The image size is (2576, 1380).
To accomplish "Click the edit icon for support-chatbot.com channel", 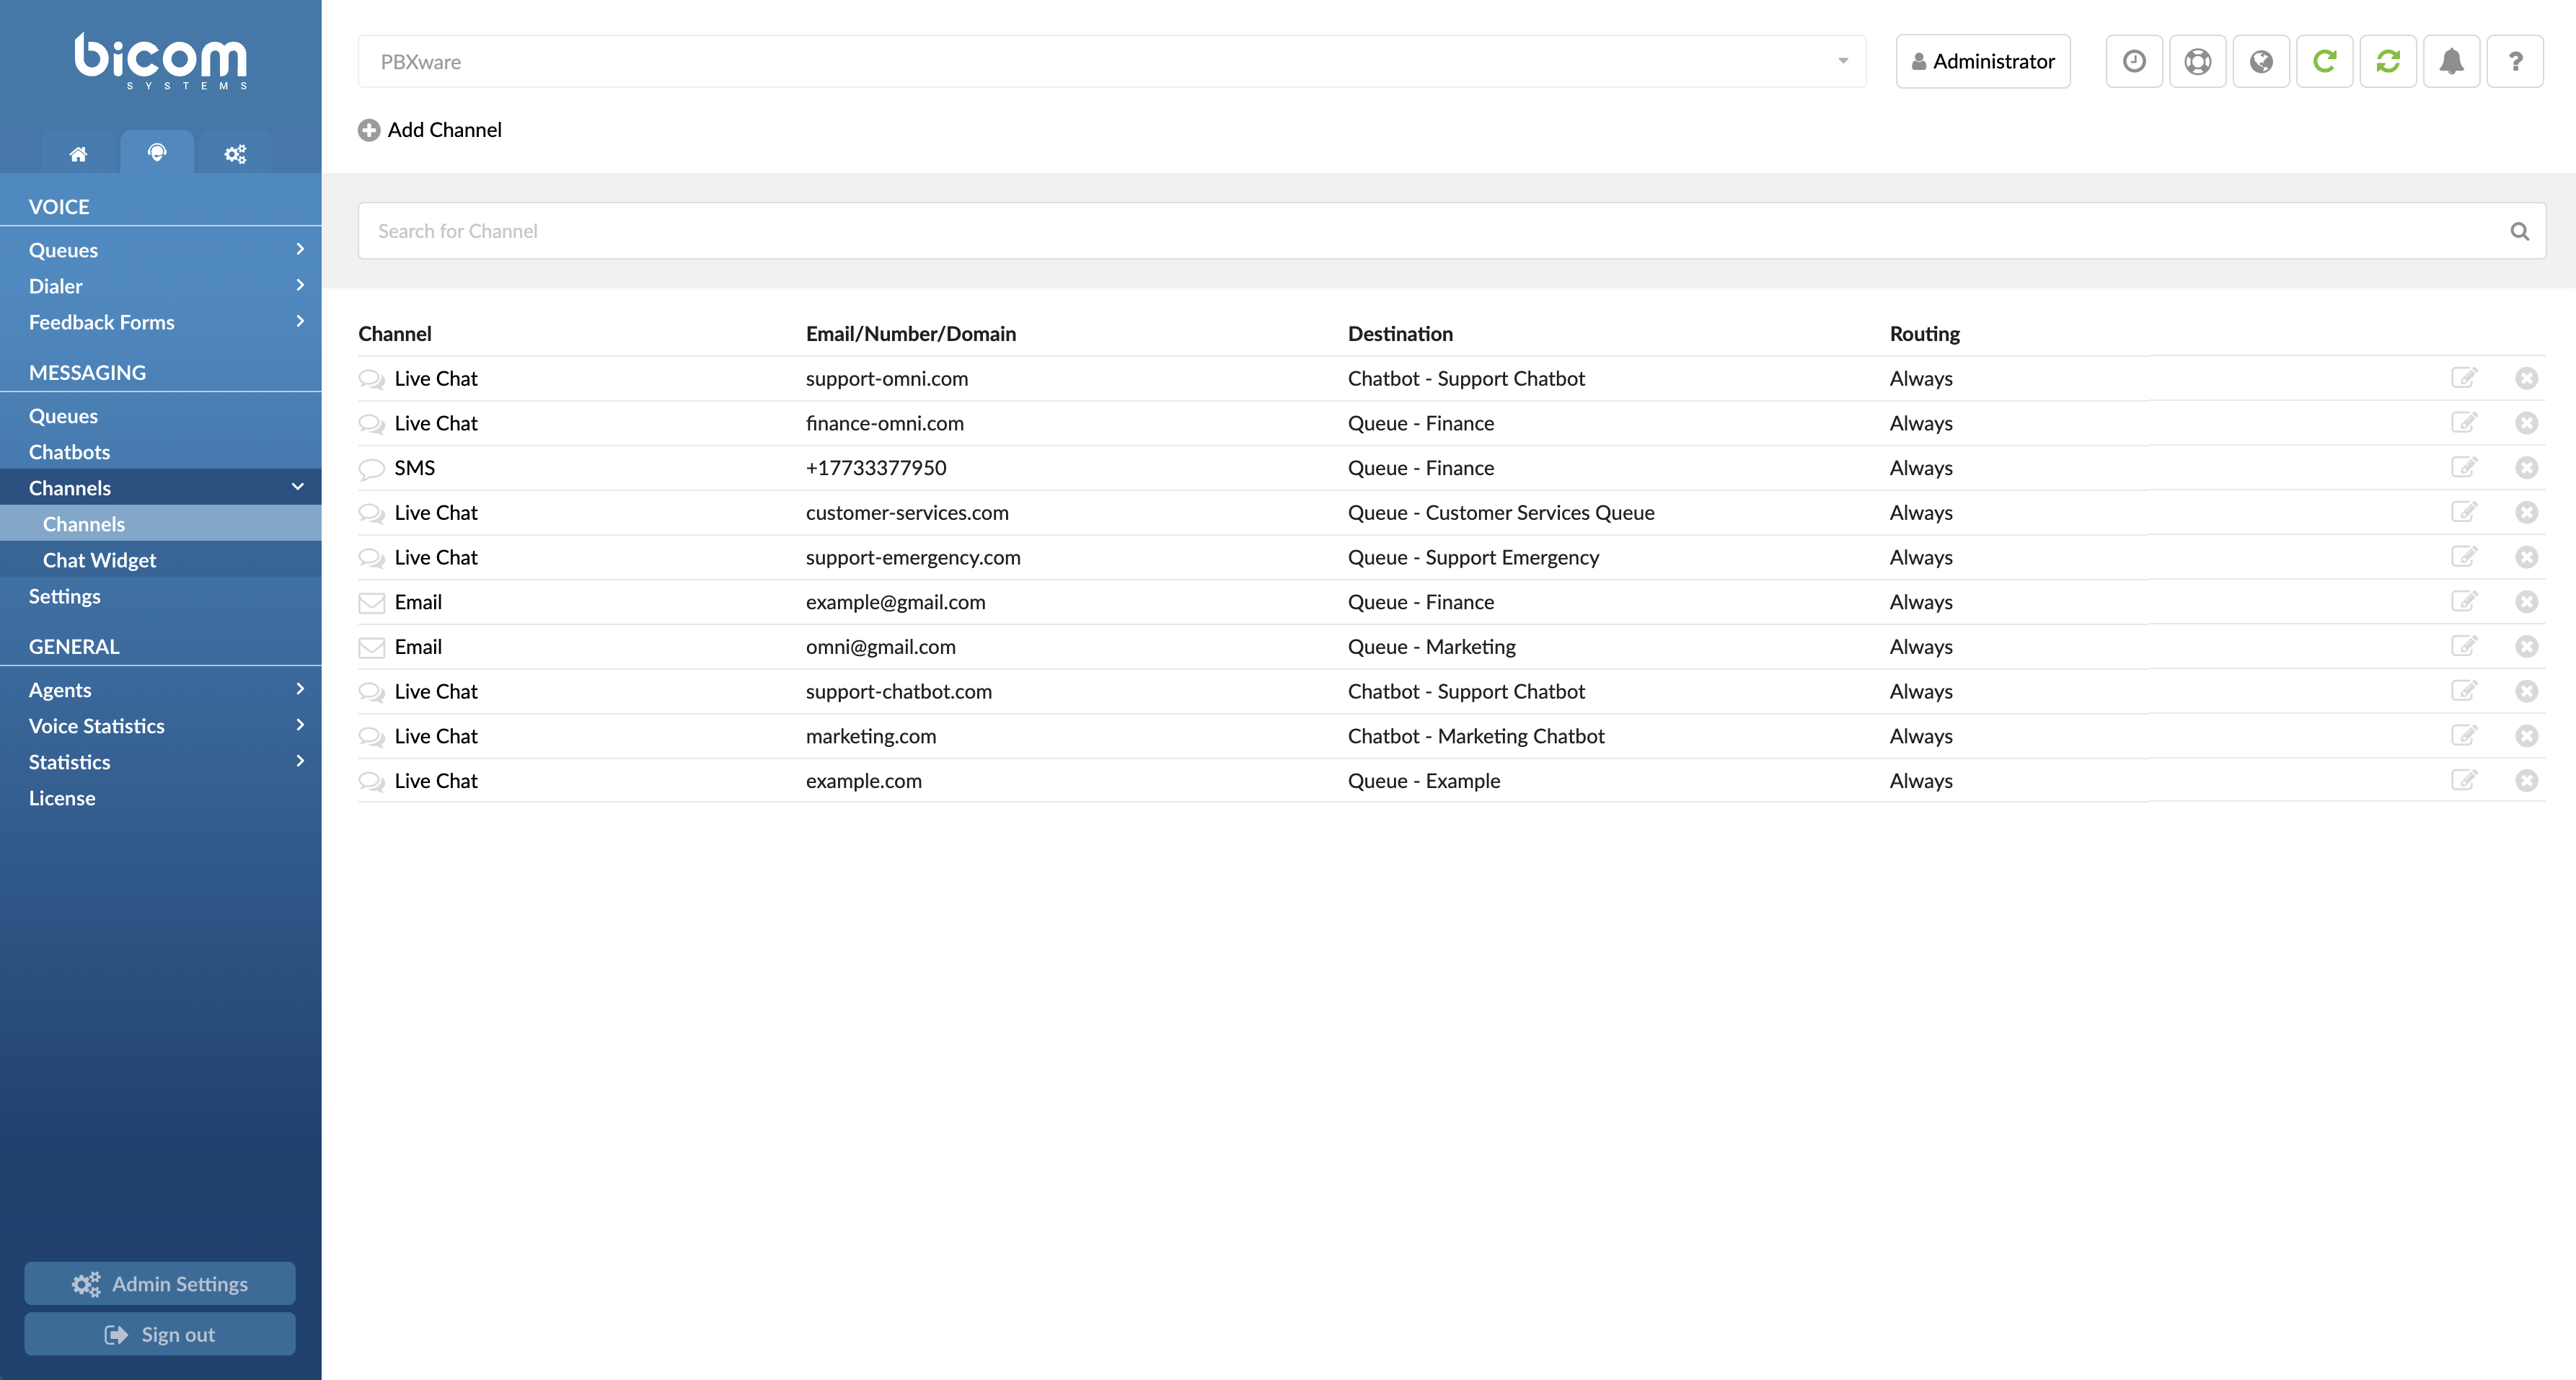I will (x=2465, y=690).
